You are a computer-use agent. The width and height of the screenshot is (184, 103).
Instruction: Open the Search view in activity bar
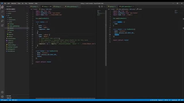click(2, 11)
